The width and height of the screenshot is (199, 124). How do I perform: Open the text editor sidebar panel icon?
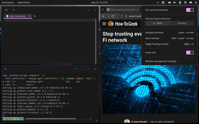[x=6, y=10]
